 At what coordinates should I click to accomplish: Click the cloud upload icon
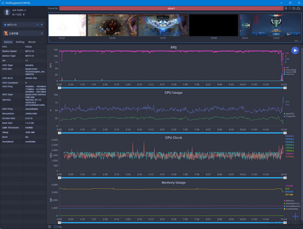point(299,8)
